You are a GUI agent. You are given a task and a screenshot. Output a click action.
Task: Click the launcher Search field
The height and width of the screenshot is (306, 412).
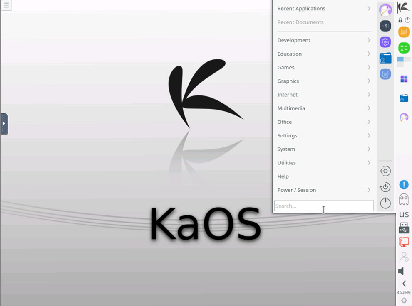324,206
